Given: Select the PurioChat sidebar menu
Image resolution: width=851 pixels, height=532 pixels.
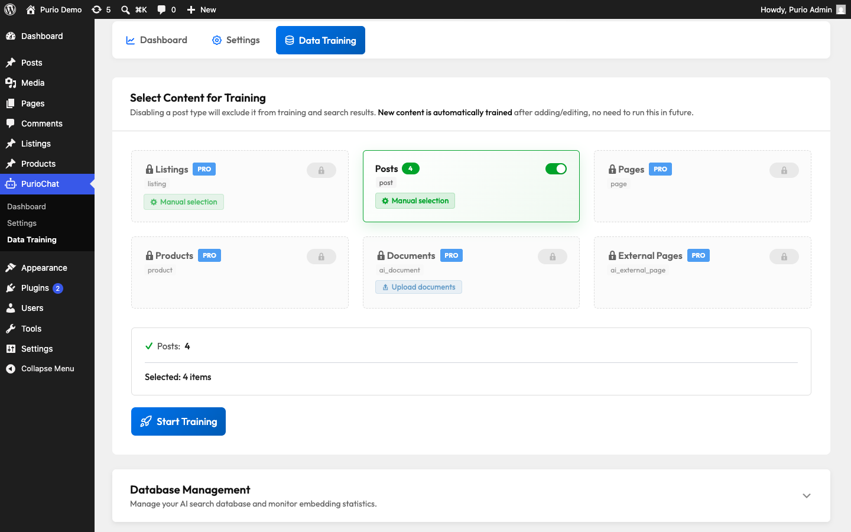Looking at the screenshot, I should [47, 184].
